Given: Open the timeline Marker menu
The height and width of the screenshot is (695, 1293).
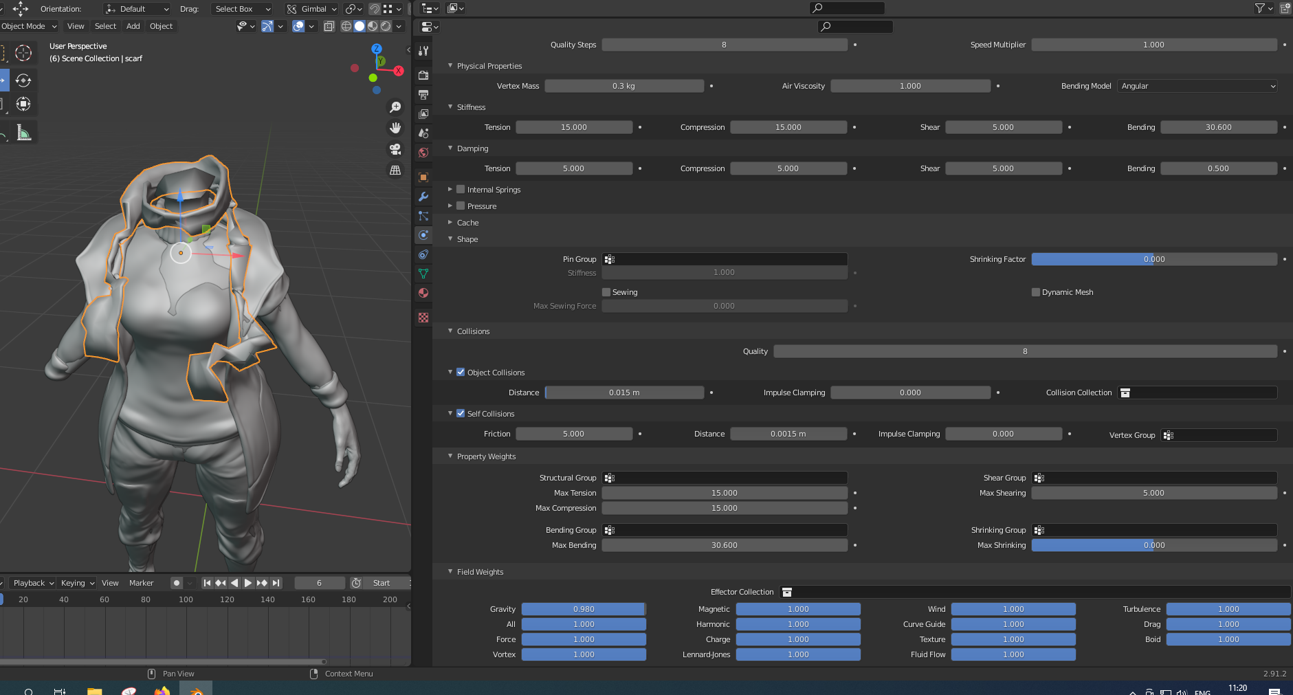Looking at the screenshot, I should pos(142,583).
